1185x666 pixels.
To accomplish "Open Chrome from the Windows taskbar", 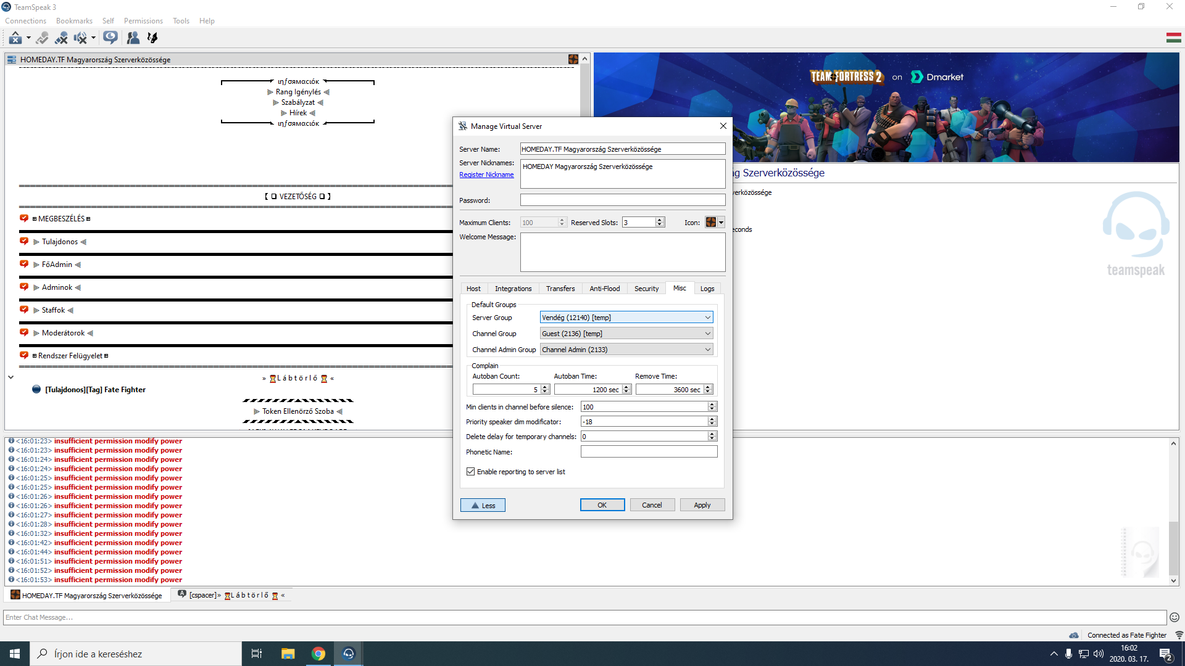I will [x=318, y=654].
